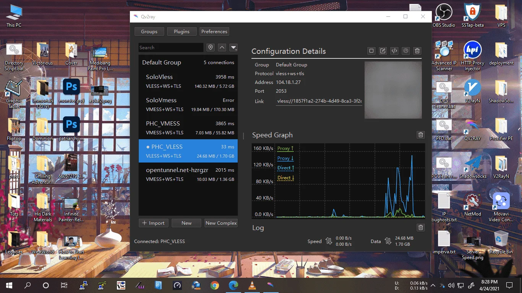Select the Advanced IP Scanner desktop icon

(444, 56)
